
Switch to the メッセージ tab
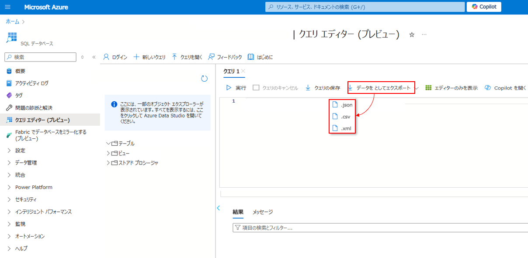point(263,212)
